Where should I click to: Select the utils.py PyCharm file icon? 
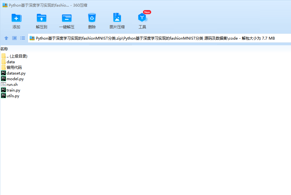click(x=3, y=96)
